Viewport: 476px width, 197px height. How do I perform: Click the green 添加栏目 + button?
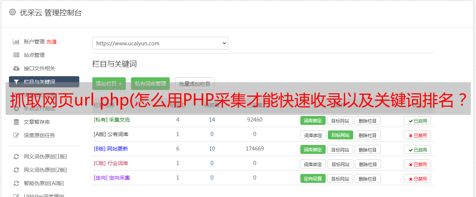109,84
